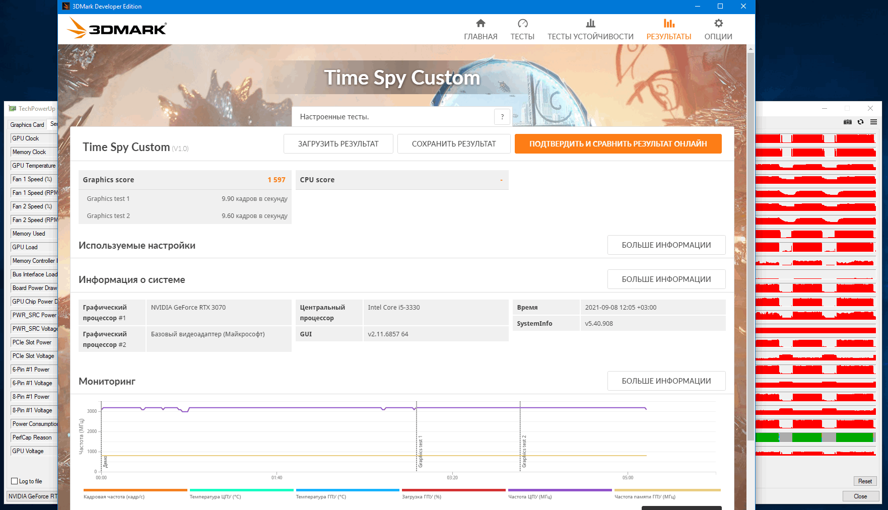Maximize the 3DMark window
Image resolution: width=888 pixels, height=510 pixels.
(720, 7)
